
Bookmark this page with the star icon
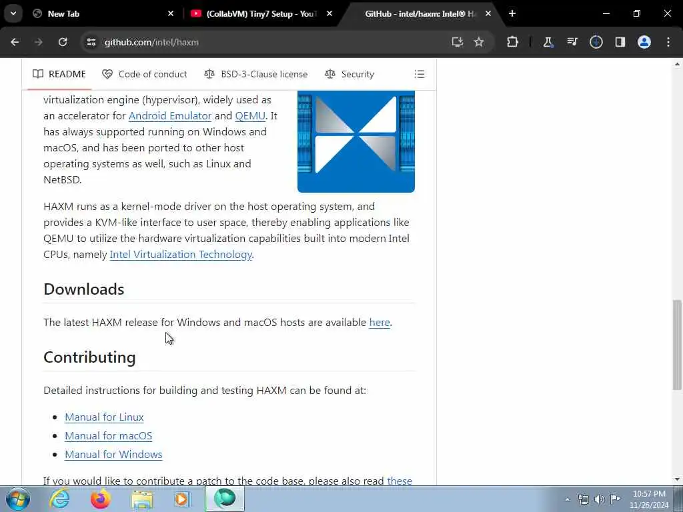(479, 42)
